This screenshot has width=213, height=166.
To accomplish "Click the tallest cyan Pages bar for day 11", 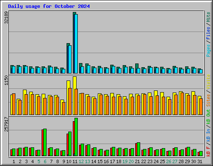I will point(76,44).
